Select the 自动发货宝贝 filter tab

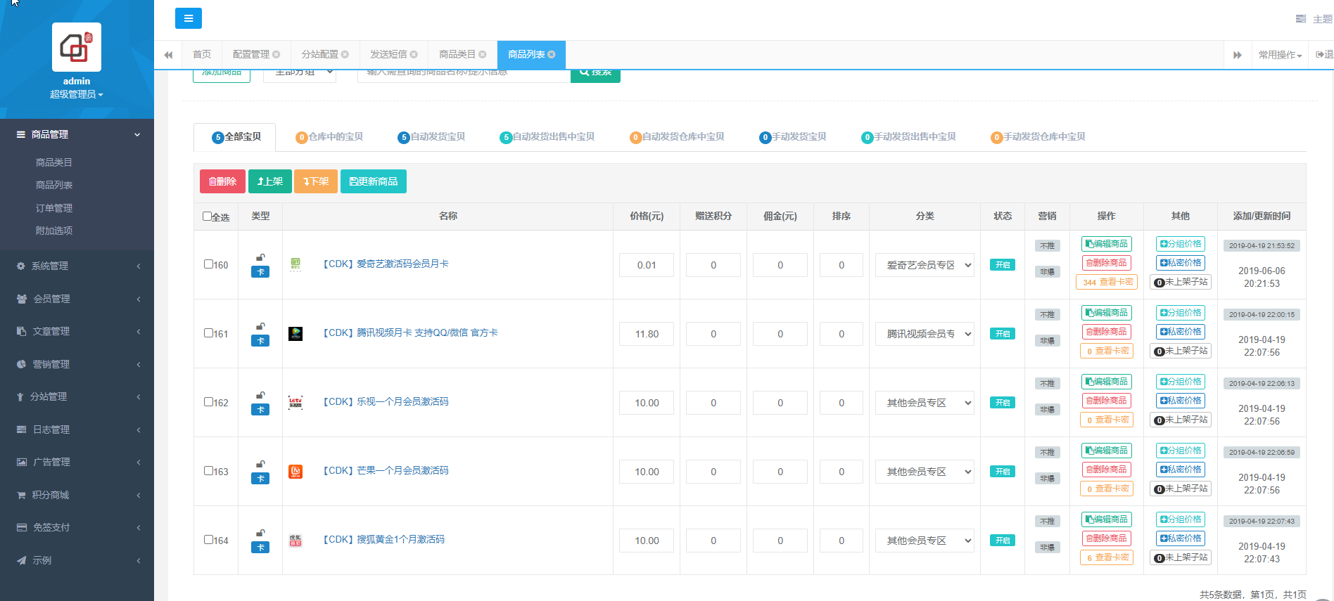(x=431, y=137)
